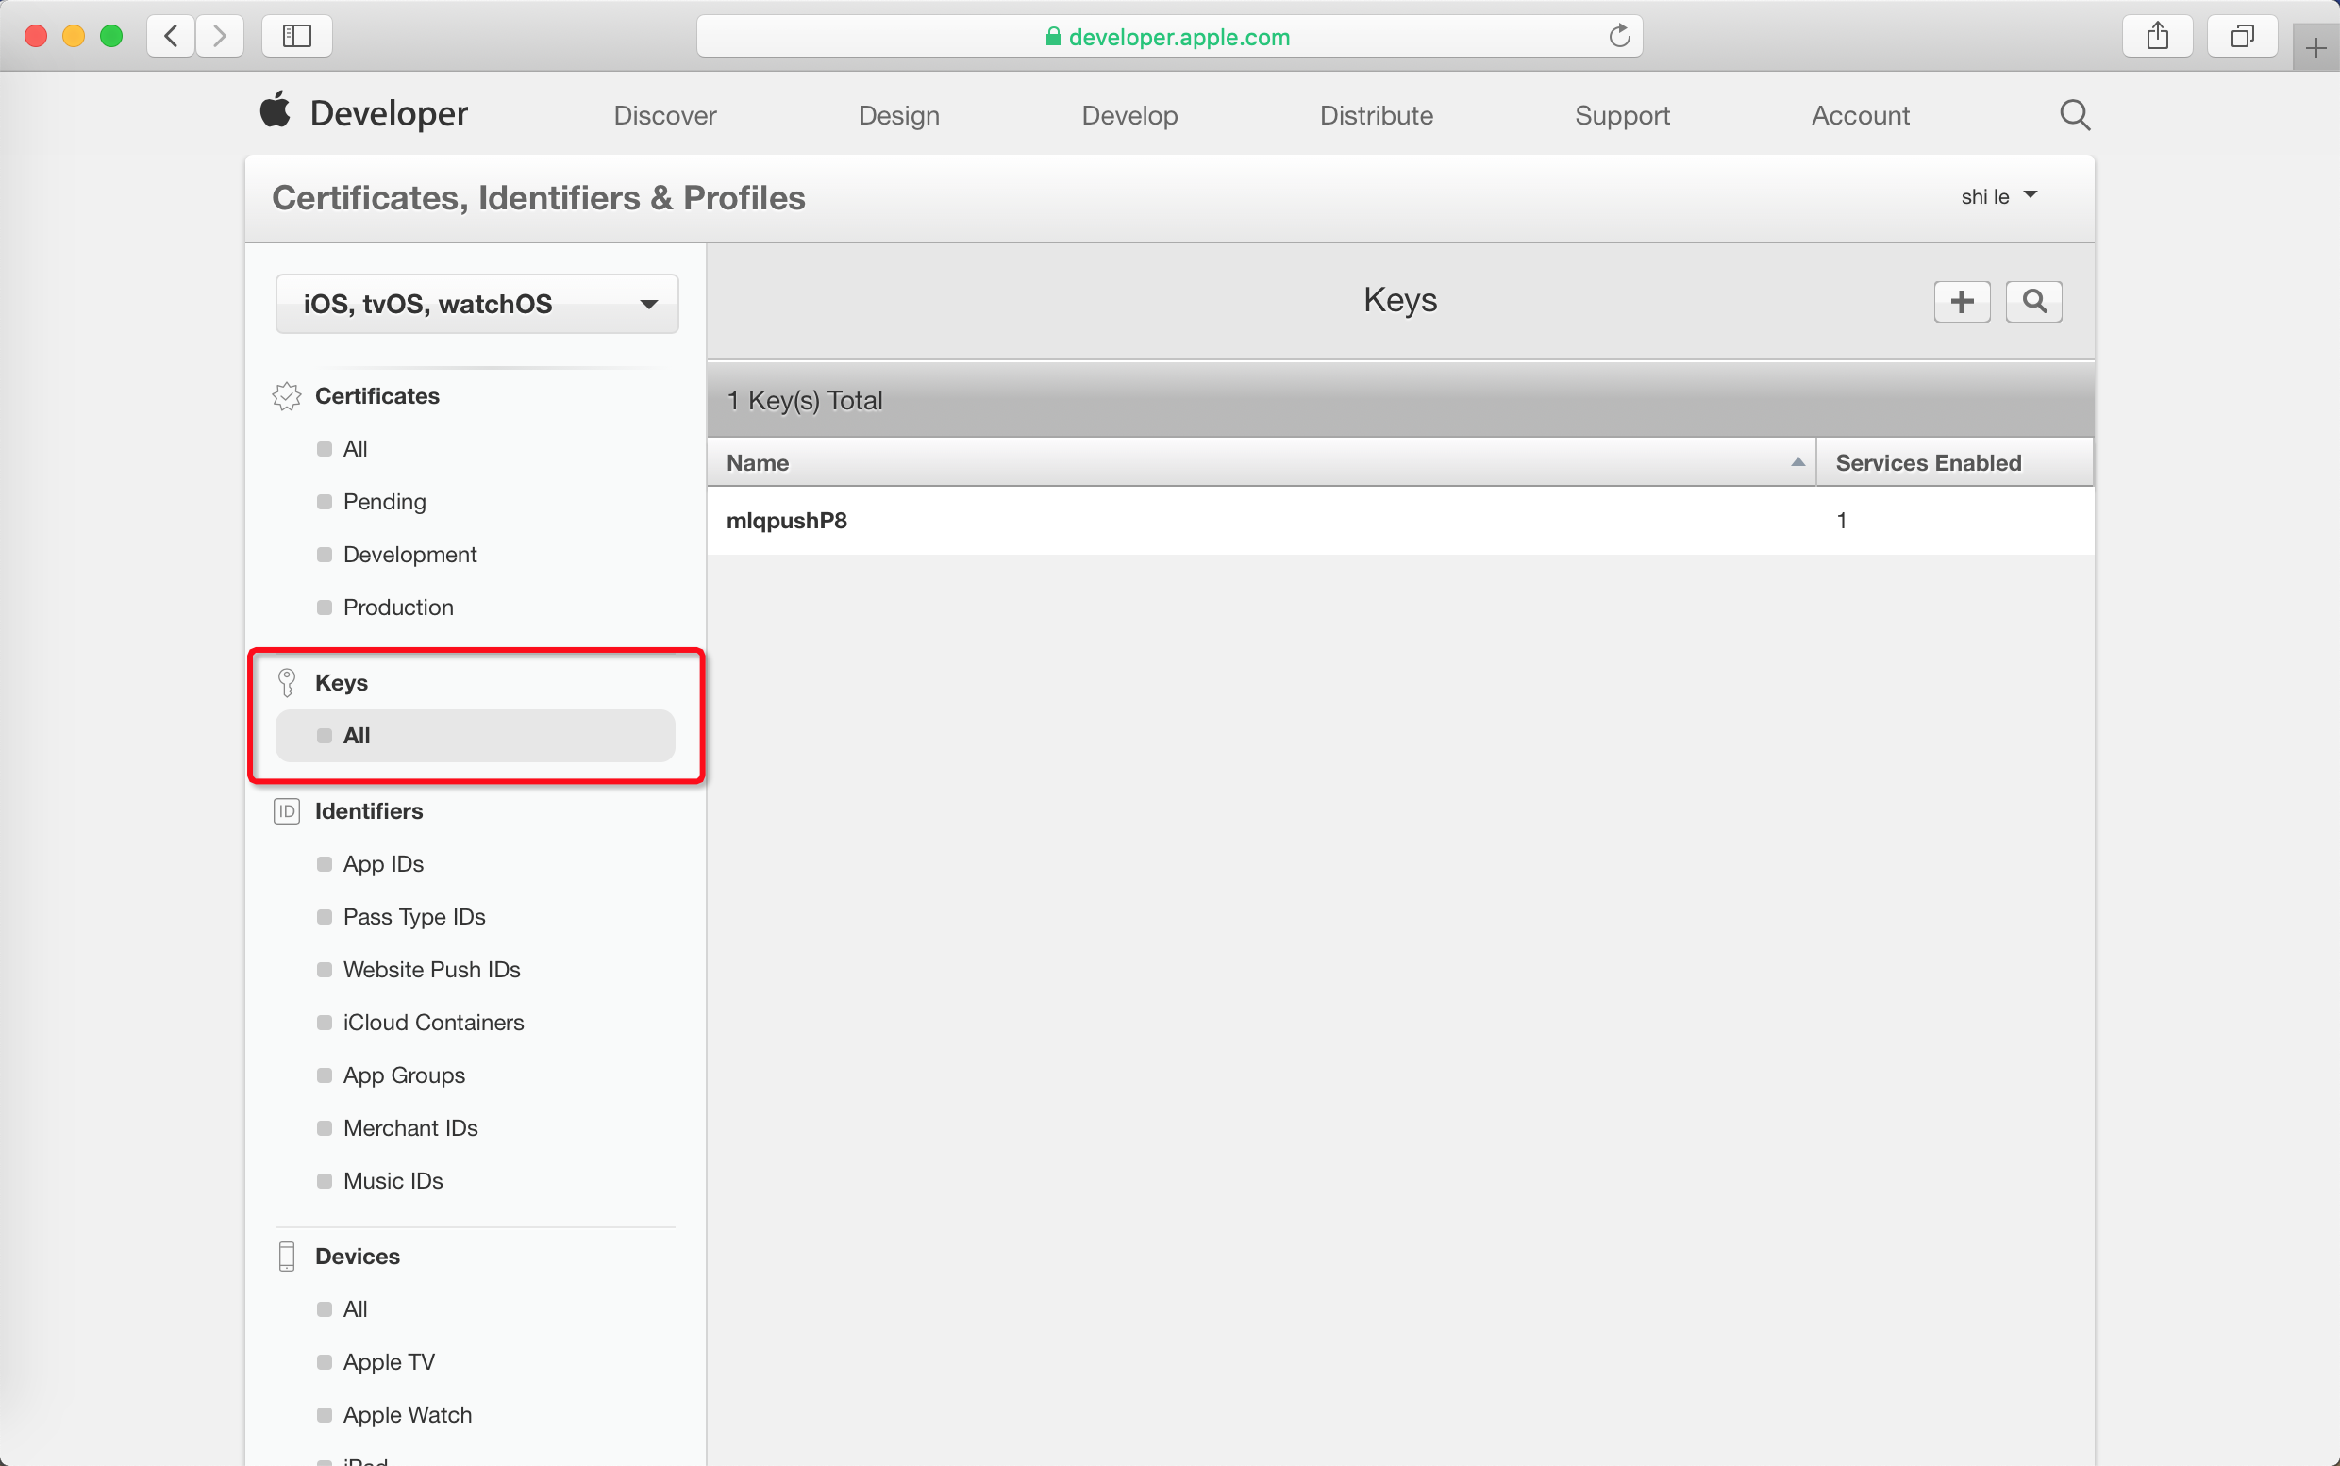The width and height of the screenshot is (2340, 1466).
Task: Click the Safari address bar field
Action: (x=1168, y=37)
